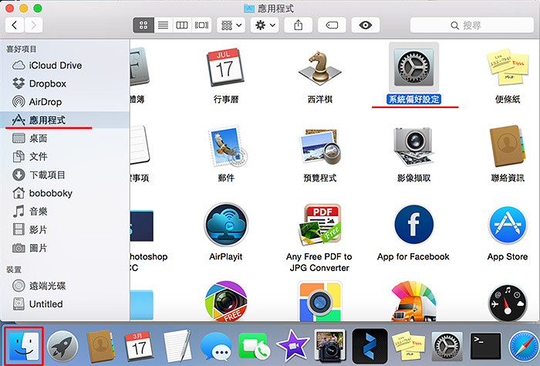Open FaceTime in the Dock
This screenshot has height=366, width=540.
(x=254, y=347)
